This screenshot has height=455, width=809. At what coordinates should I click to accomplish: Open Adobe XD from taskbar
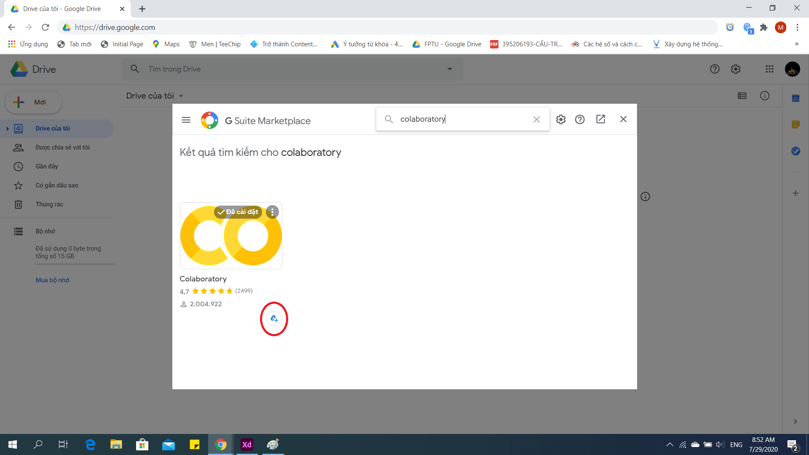click(246, 444)
